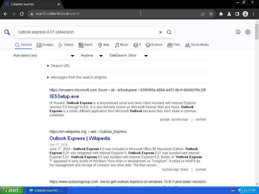Open Chrome labs flask icon
Image resolution: width=259 pixels, height=194 pixels.
click(229, 14)
